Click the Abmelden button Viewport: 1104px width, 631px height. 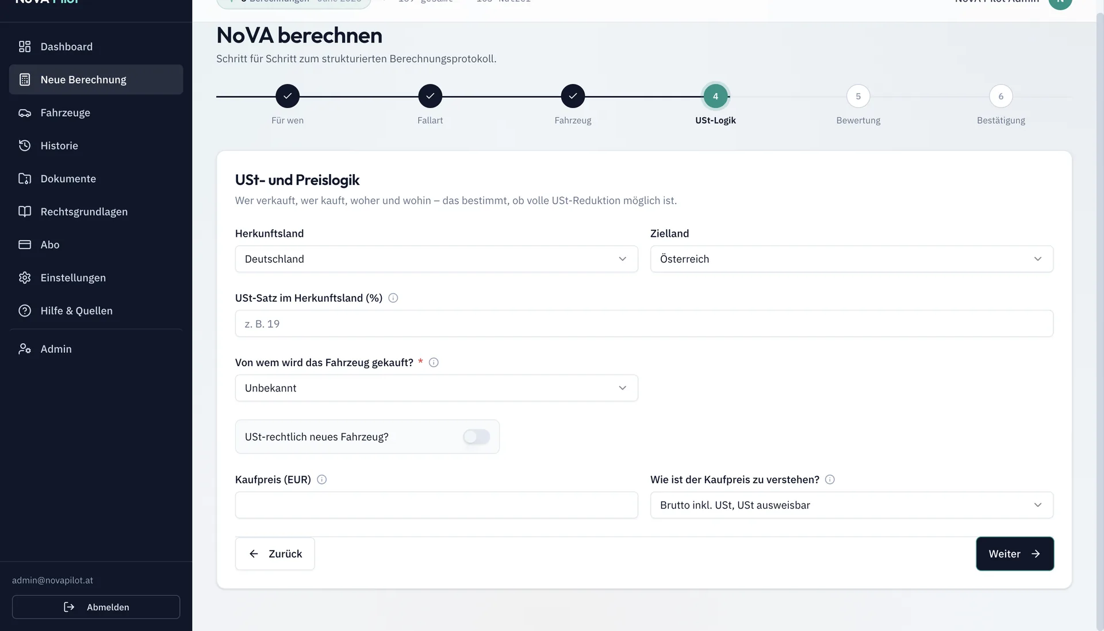coord(96,607)
